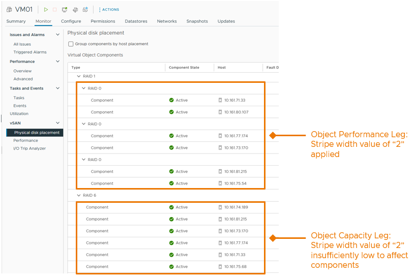Click Active status icon for host 10.161.71.33 in RAID 1

pyautogui.click(x=171, y=100)
